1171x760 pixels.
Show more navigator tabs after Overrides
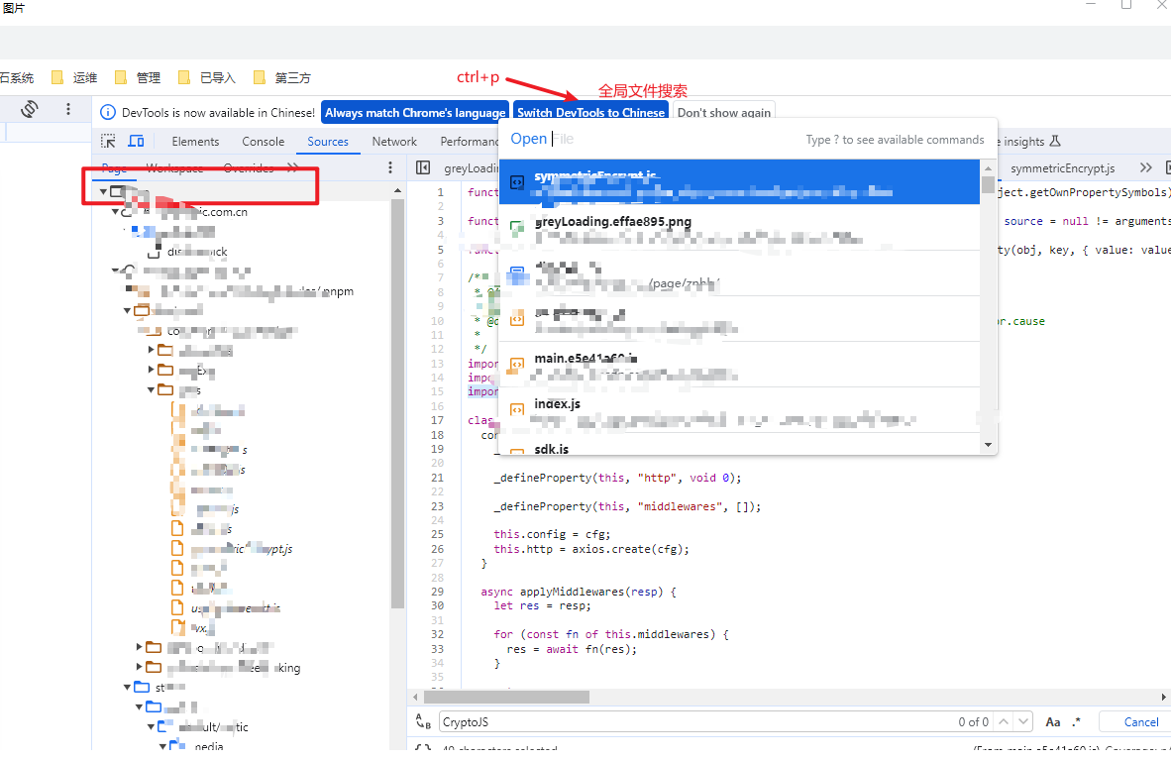click(x=292, y=168)
